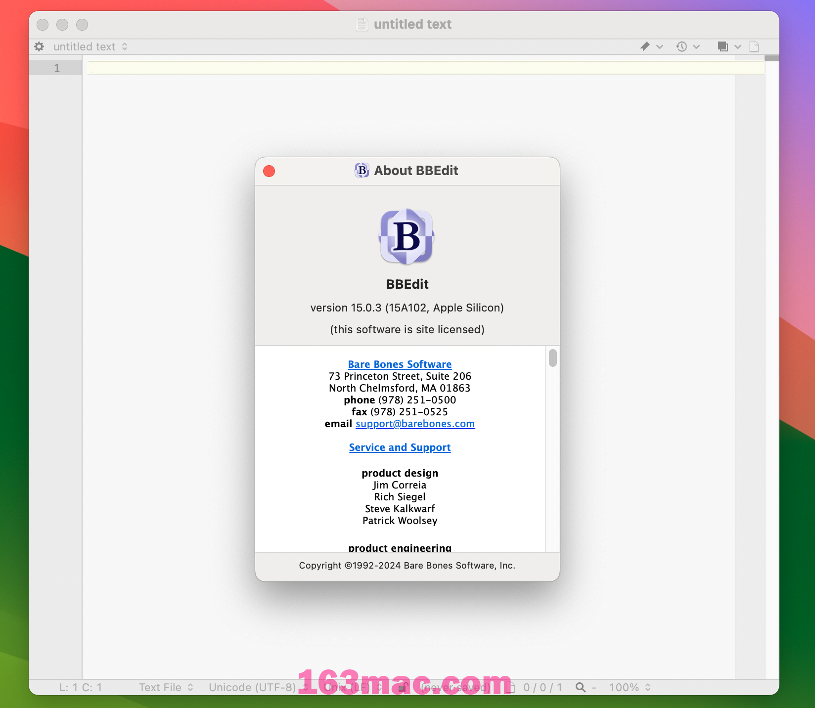Close the About BBEdit window

point(269,171)
